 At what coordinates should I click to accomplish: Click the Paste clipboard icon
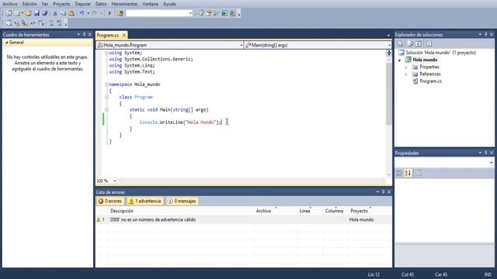point(71,13)
